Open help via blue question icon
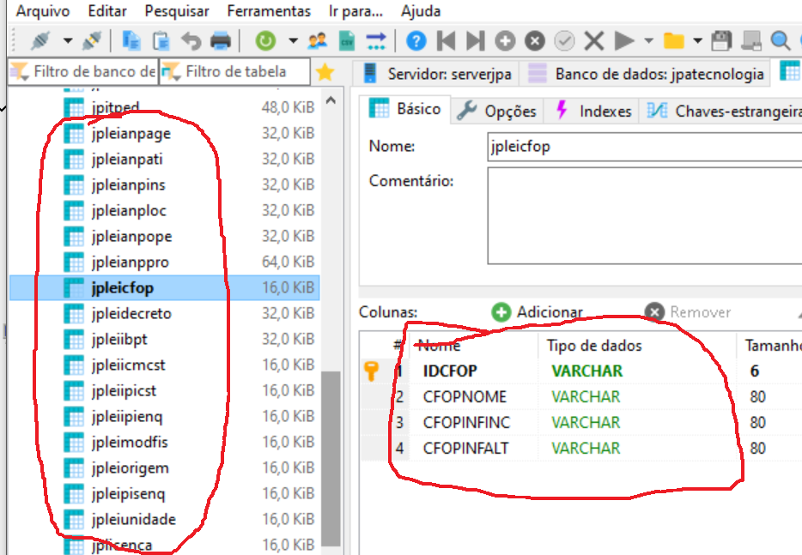This screenshot has height=555, width=802. click(x=416, y=40)
